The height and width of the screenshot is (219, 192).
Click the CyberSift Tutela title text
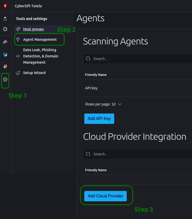(28, 6)
